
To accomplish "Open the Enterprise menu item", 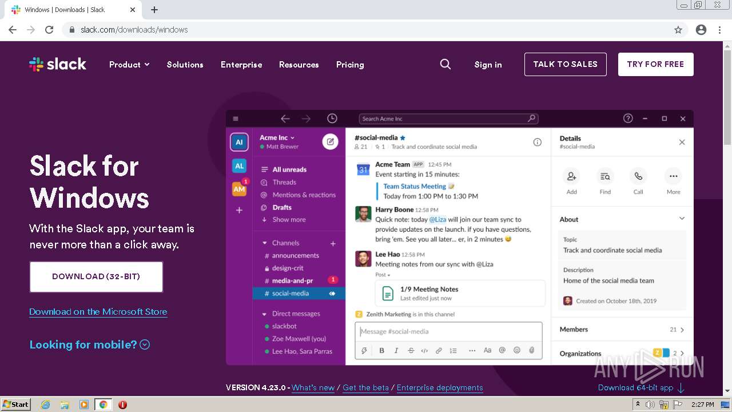I will coord(241,65).
